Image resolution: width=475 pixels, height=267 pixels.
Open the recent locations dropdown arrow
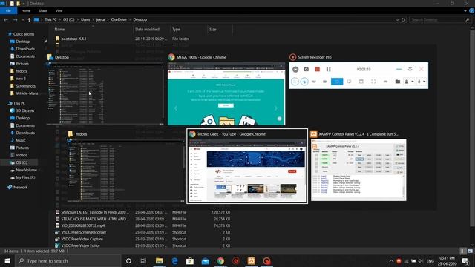point(23,20)
